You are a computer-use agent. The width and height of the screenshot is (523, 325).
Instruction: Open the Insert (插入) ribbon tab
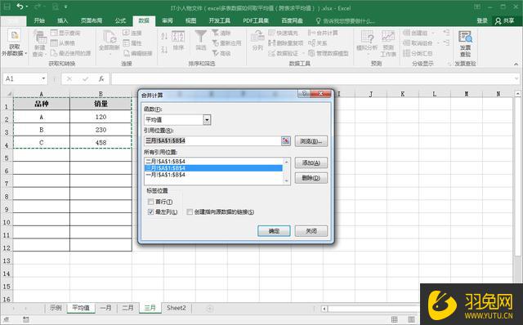62,20
